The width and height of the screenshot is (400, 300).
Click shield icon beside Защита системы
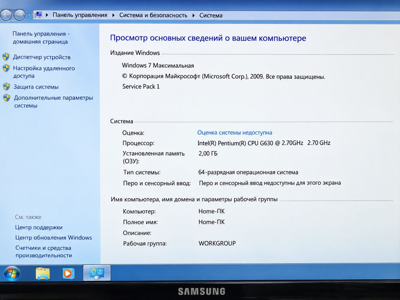[6, 87]
